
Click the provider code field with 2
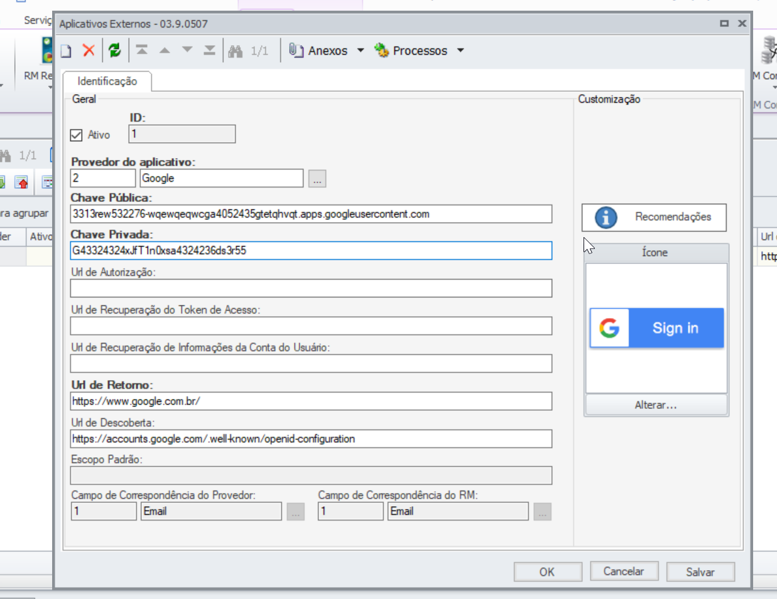pyautogui.click(x=102, y=178)
